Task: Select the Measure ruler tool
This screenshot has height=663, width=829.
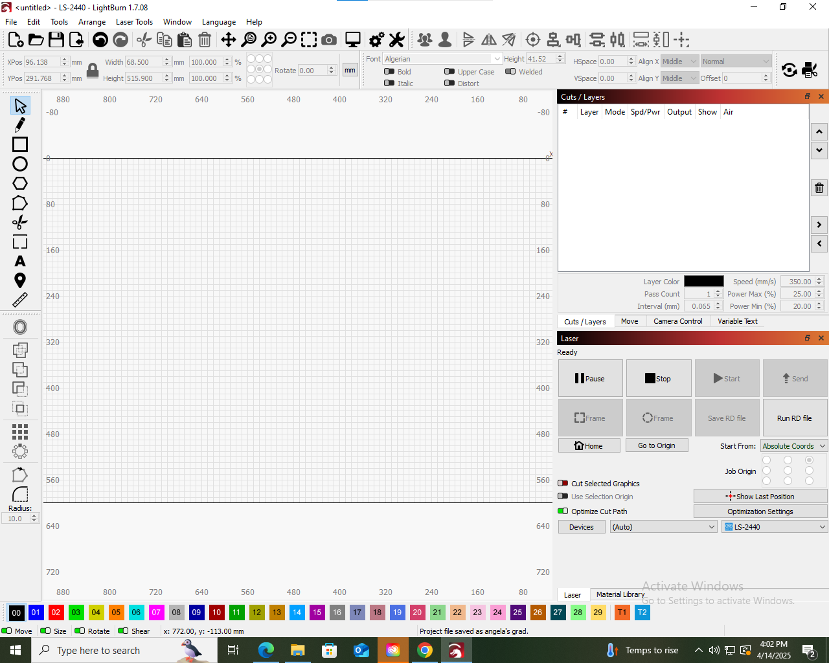Action: 19,300
